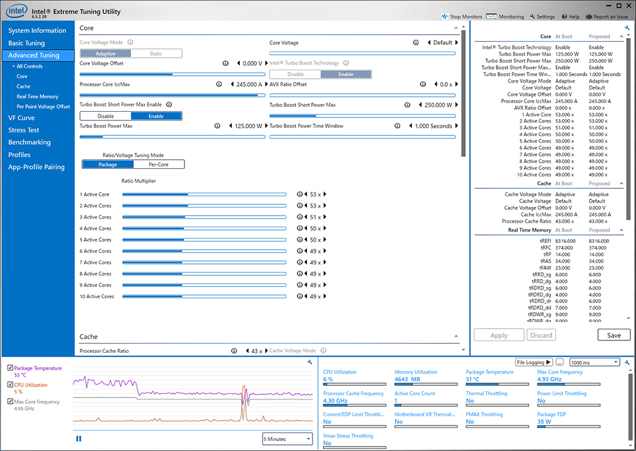Collapse the Cache section chevron
Screen dimensions: 636x451
pos(456,337)
